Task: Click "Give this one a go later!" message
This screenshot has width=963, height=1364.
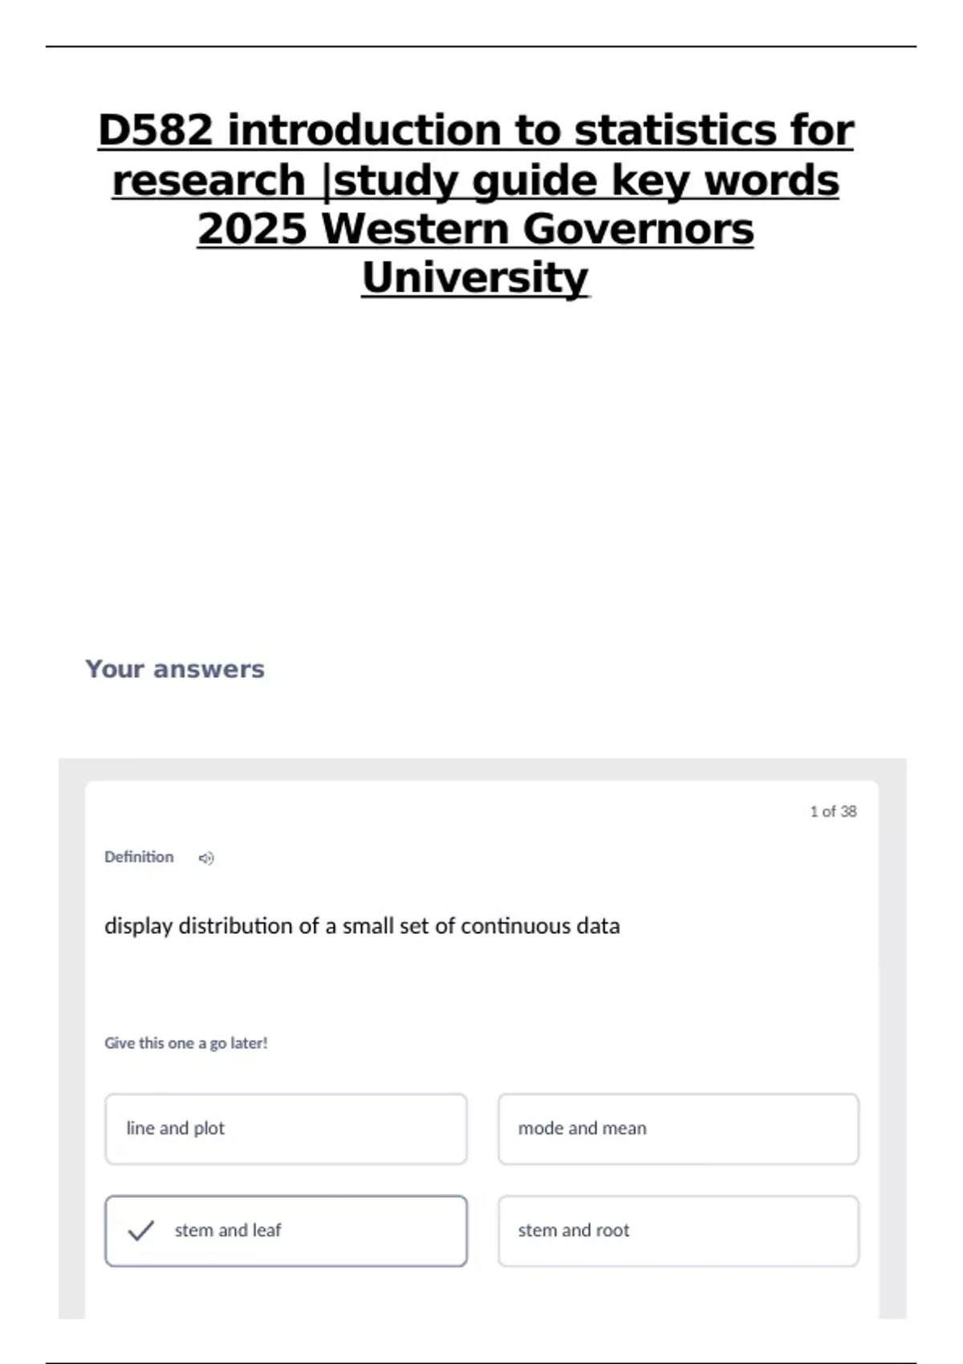Action: [185, 1043]
